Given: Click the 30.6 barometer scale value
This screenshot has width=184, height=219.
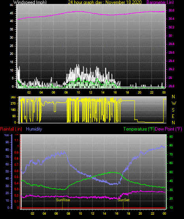Looking at the screenshot, I should point(171,10).
